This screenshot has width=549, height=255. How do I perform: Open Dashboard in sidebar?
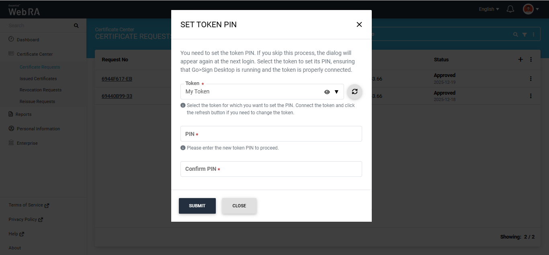(28, 40)
